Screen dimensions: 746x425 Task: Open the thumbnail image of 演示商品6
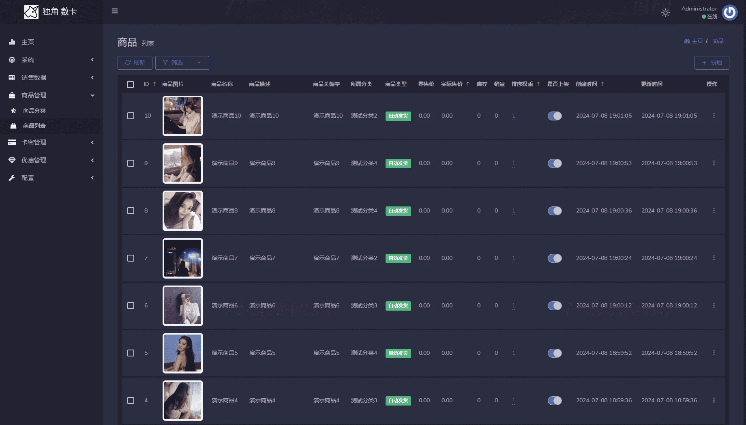(x=183, y=306)
